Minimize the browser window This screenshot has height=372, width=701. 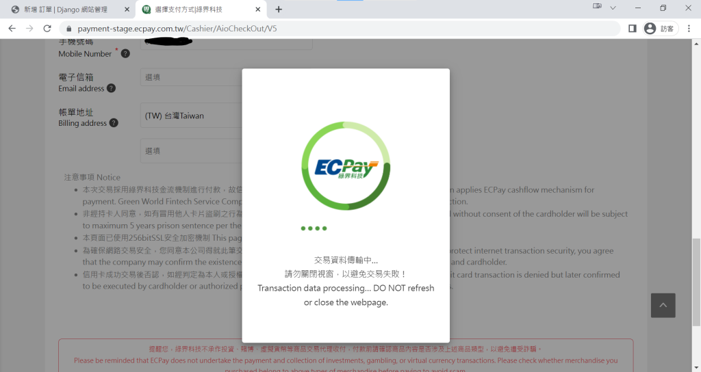pyautogui.click(x=638, y=8)
